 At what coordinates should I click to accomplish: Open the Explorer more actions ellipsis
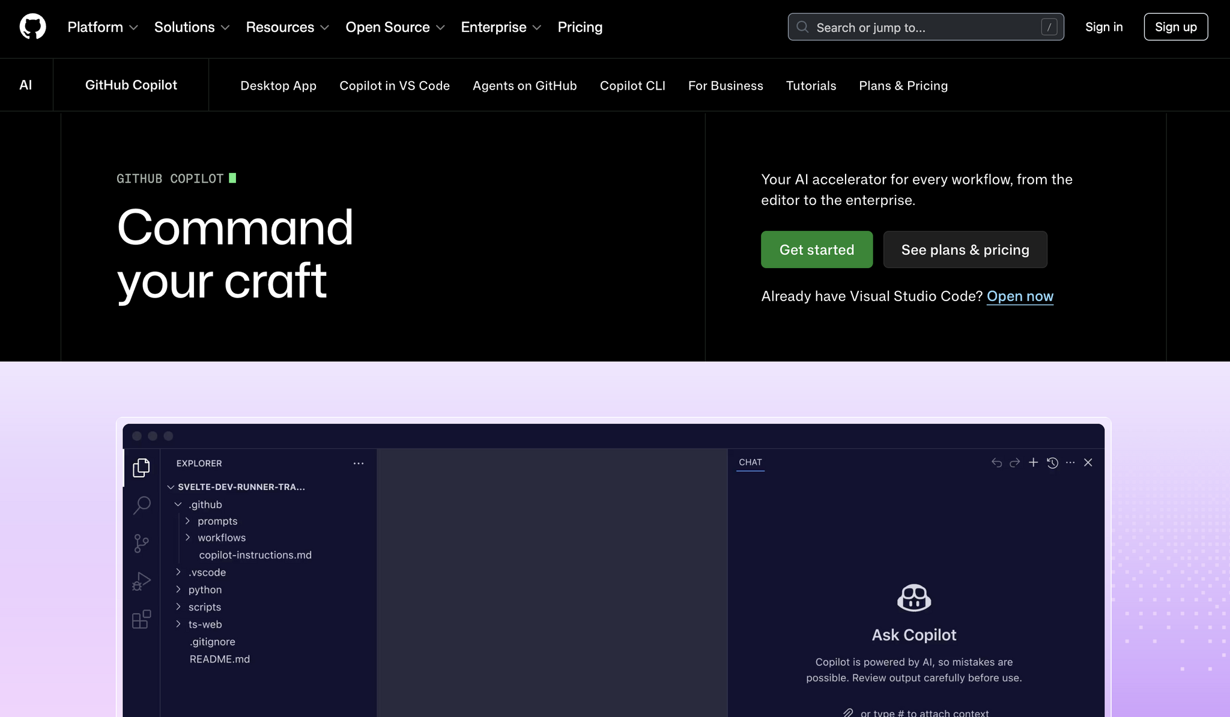coord(359,463)
